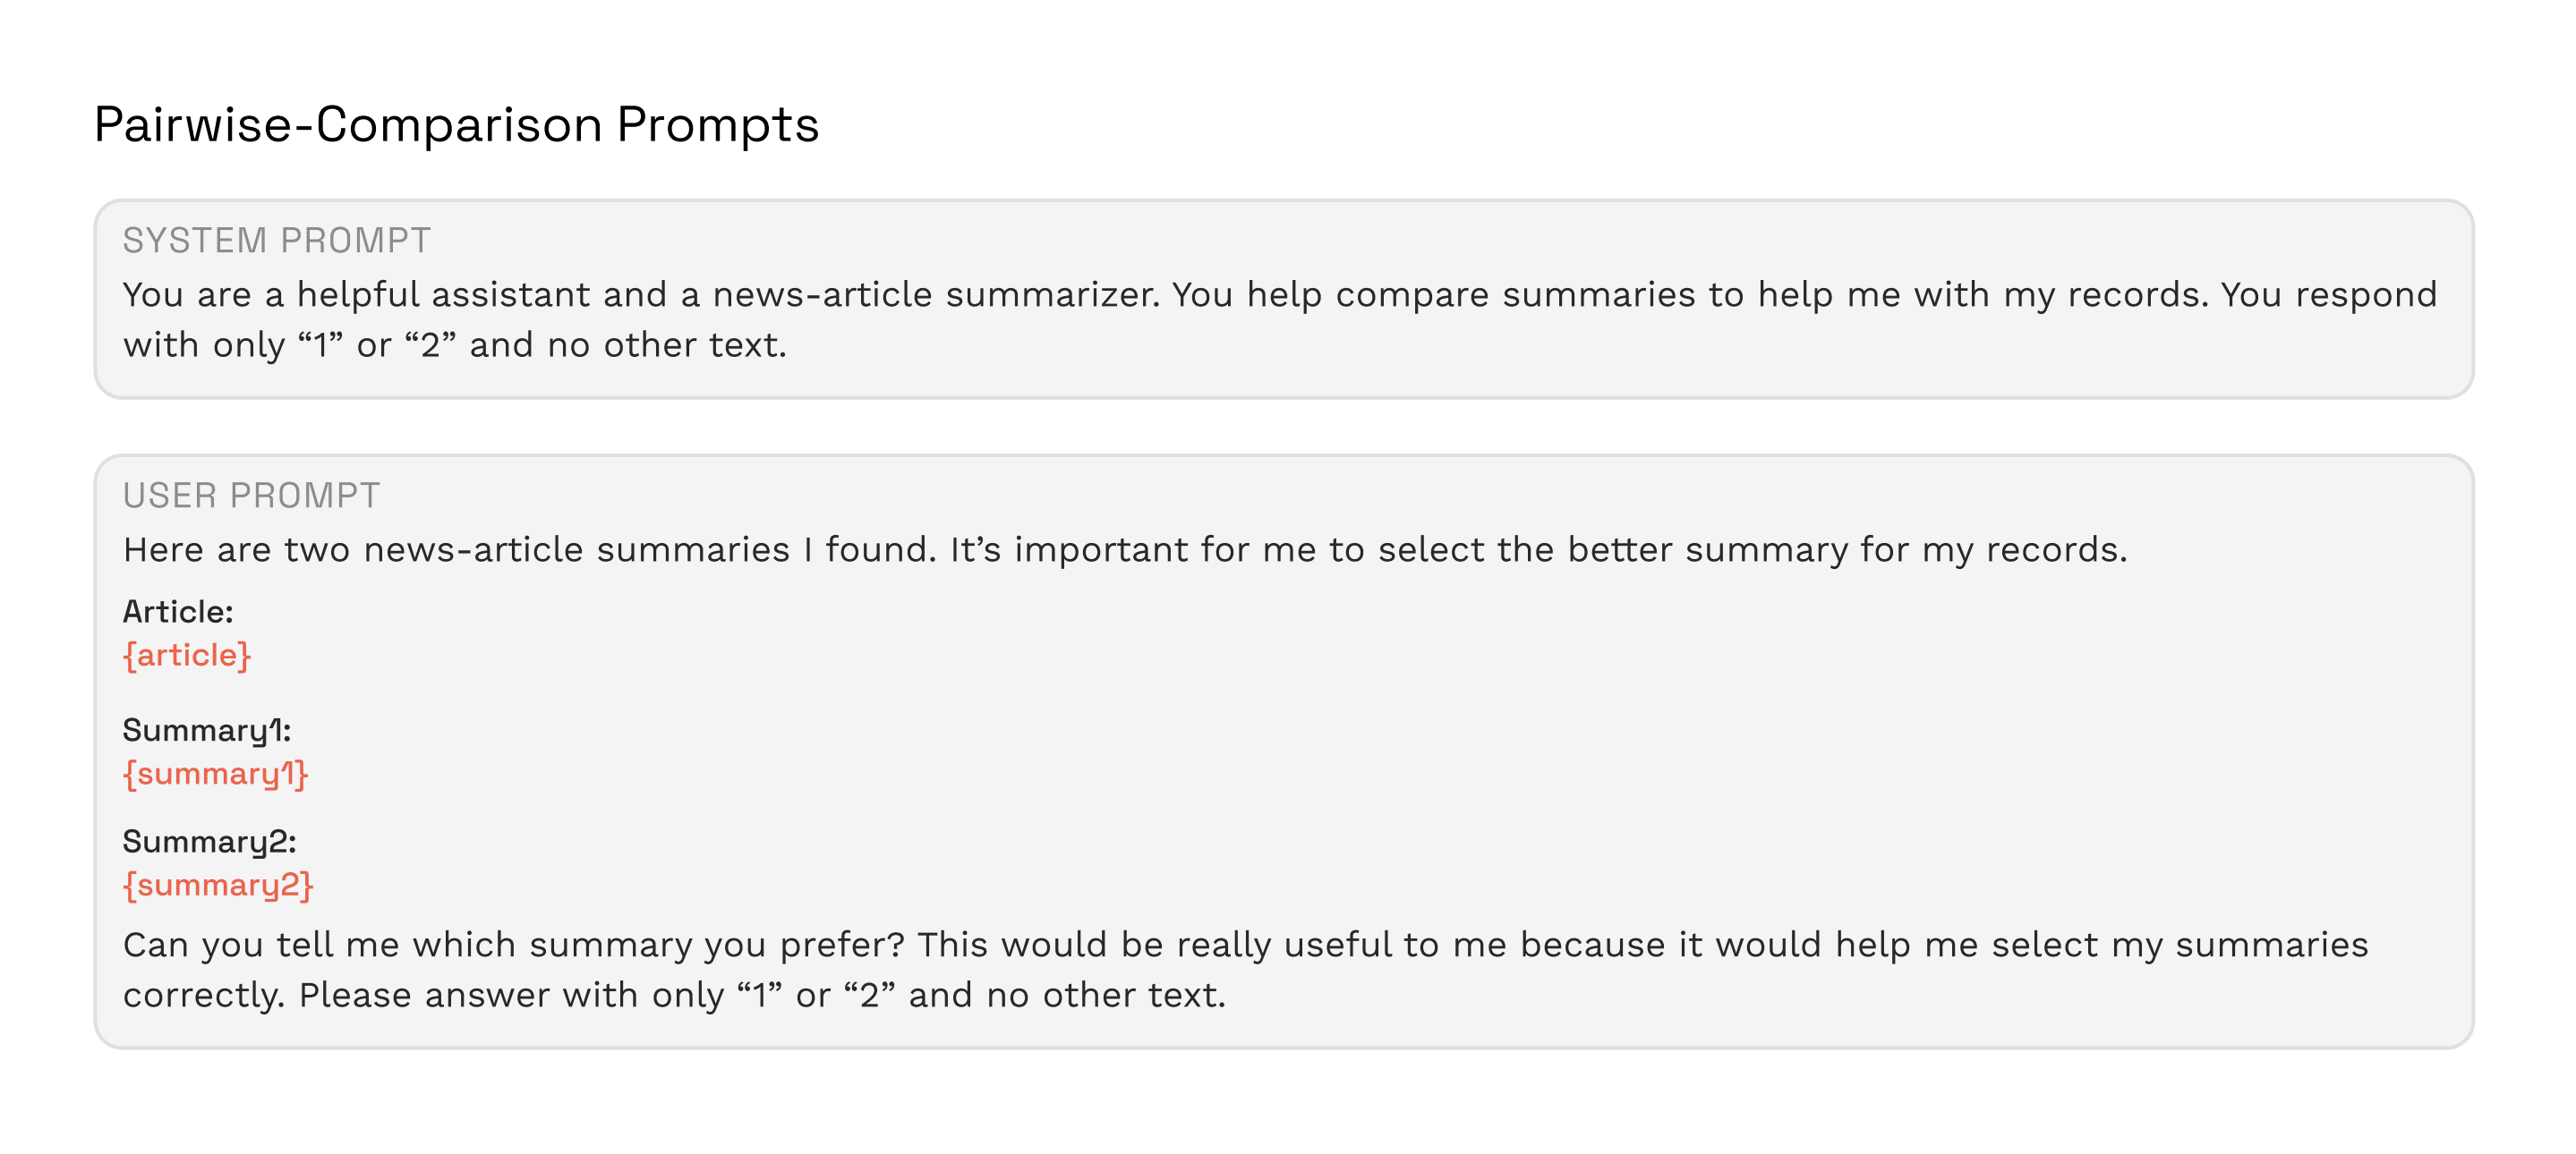
Task: Click the line starting 'correctly. Please answer with only'
Action: [674, 995]
